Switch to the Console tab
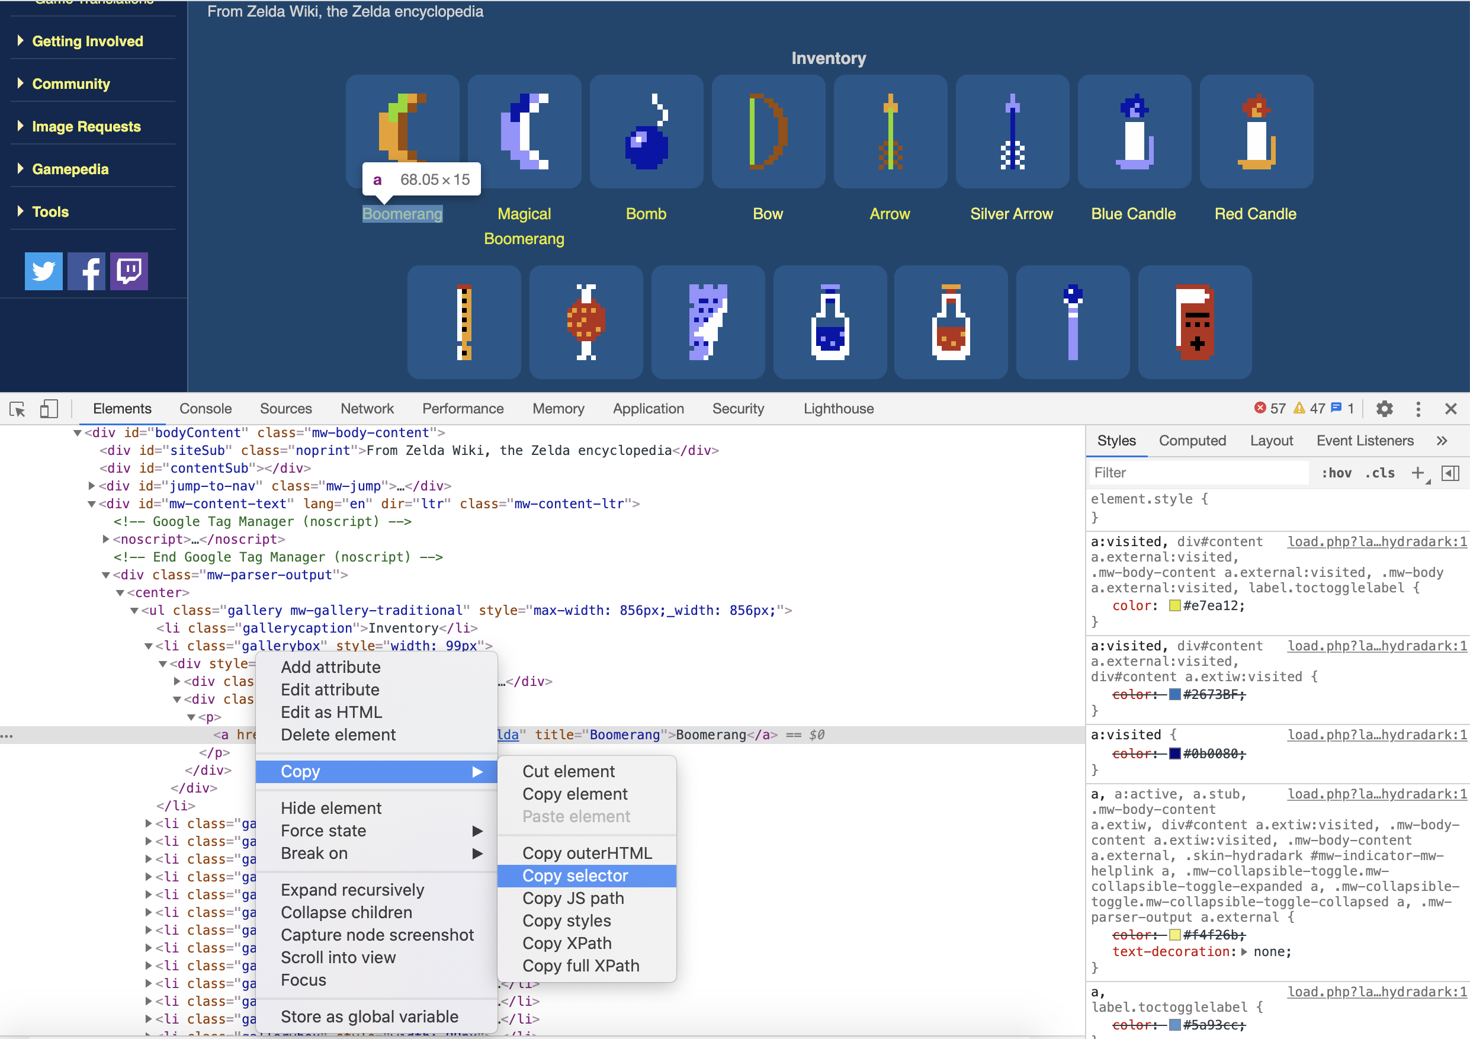This screenshot has height=1039, width=1470. coord(206,409)
